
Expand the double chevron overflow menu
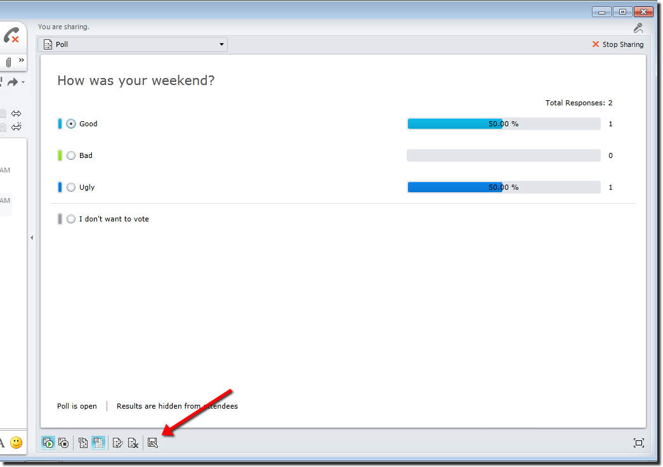pos(21,60)
